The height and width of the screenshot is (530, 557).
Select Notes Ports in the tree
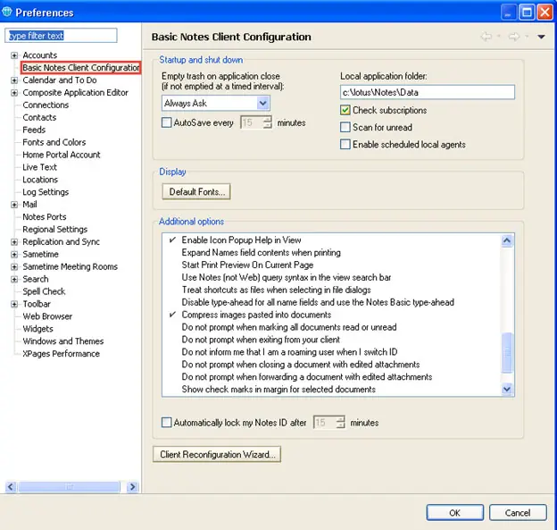point(45,217)
